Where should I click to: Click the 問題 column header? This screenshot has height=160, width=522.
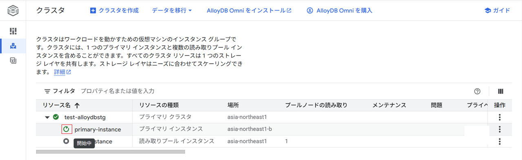coord(436,105)
